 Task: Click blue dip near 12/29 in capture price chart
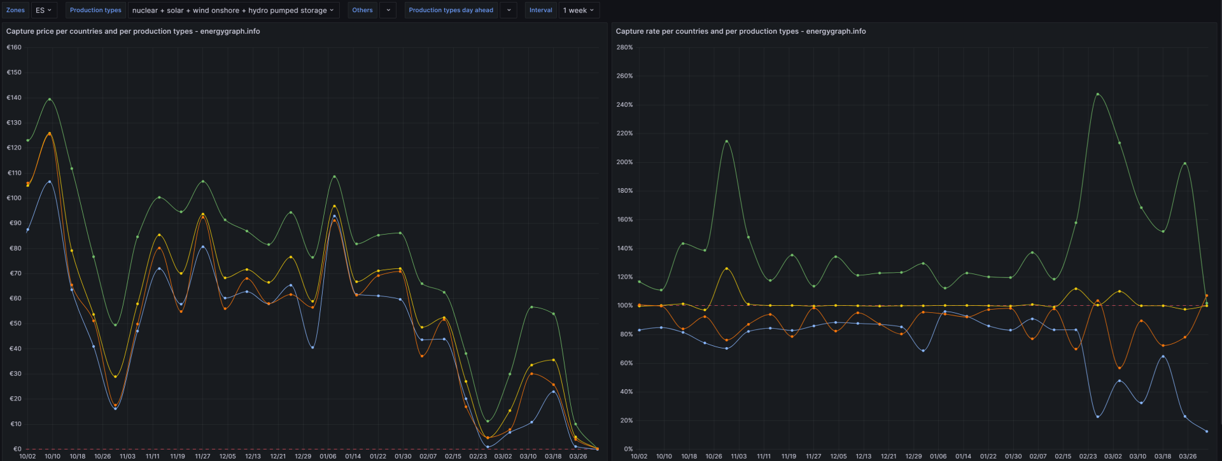(313, 347)
